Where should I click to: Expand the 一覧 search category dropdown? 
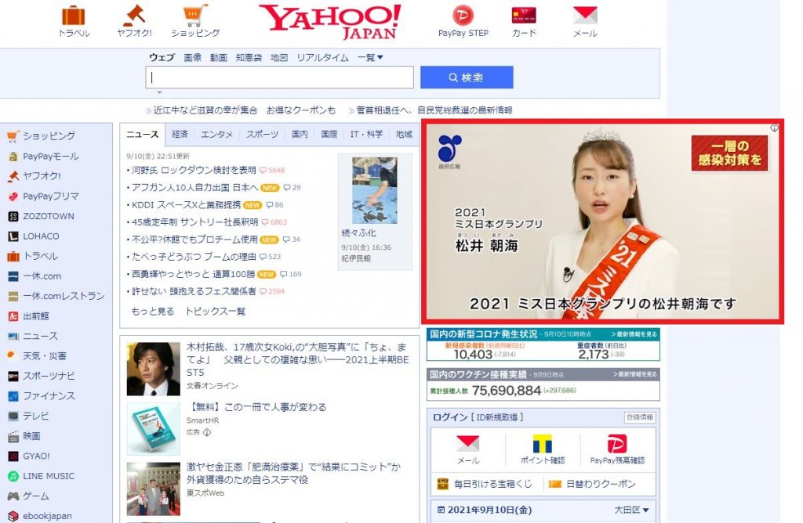coord(370,57)
